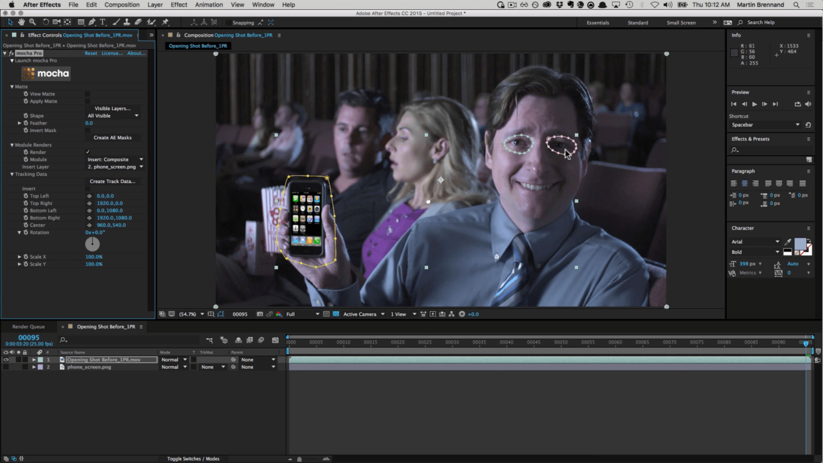The height and width of the screenshot is (463, 823).
Task: Play the preview
Action: [755, 104]
